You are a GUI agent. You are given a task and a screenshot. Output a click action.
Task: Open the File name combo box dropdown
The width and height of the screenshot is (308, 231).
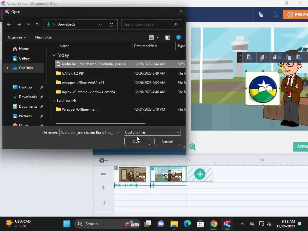click(118, 133)
